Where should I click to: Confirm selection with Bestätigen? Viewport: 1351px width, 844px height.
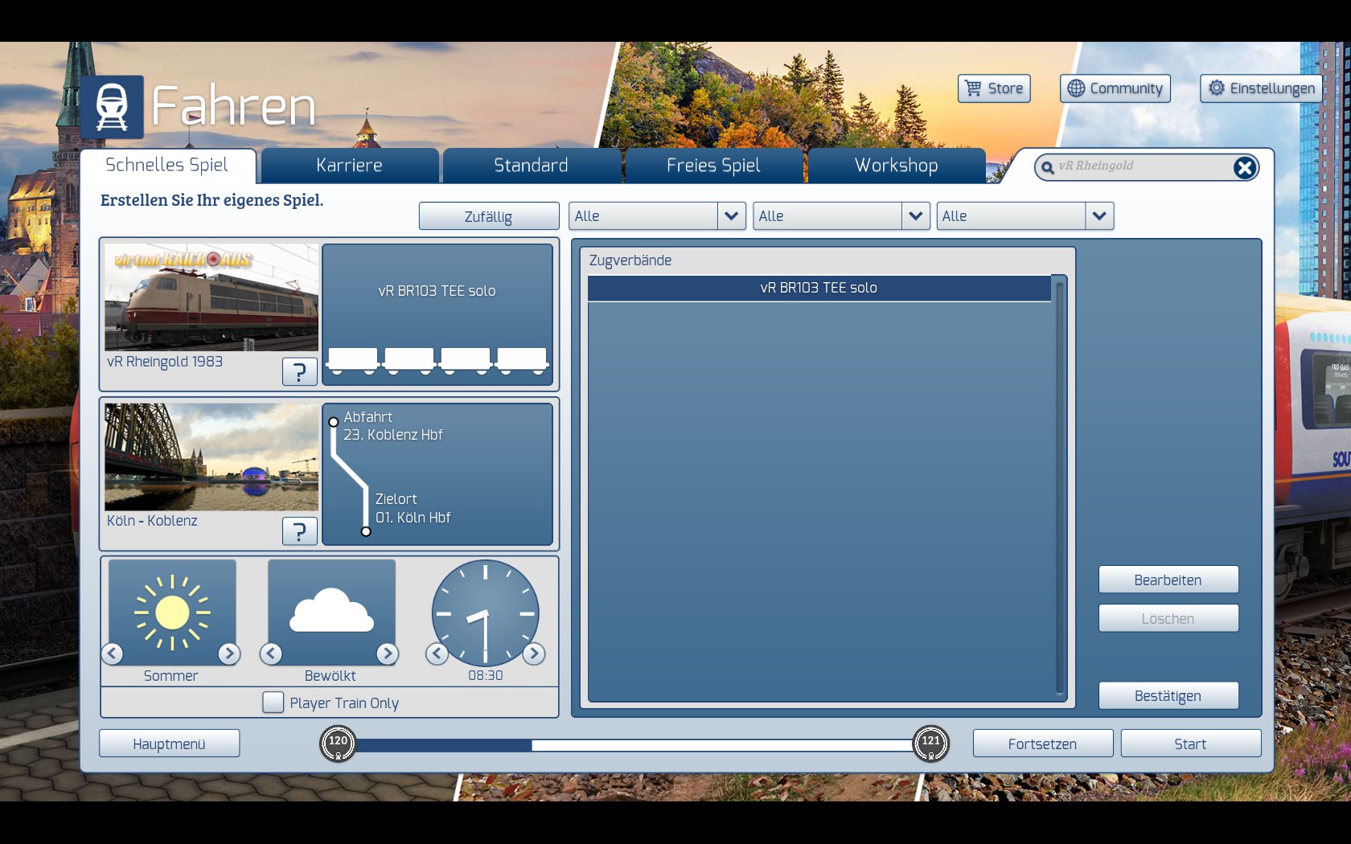pyautogui.click(x=1168, y=695)
